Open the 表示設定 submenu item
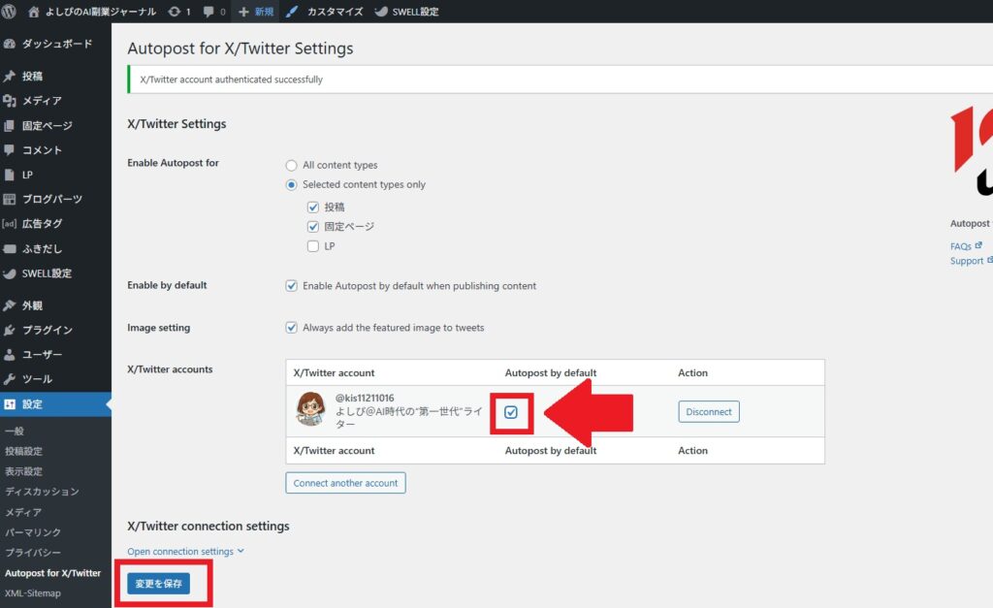Screen dimensions: 993x608 point(24,472)
